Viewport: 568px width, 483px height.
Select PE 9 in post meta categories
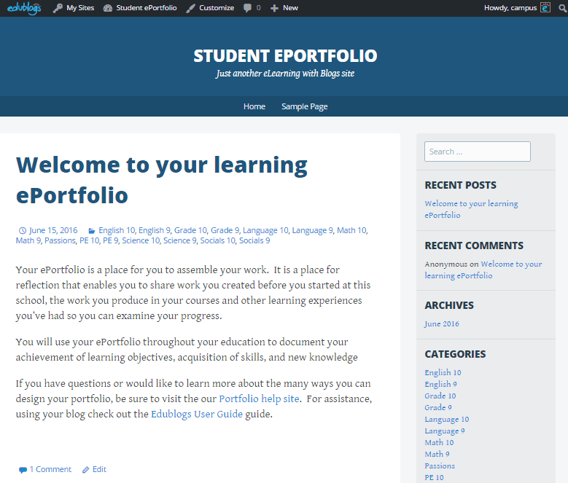(111, 240)
